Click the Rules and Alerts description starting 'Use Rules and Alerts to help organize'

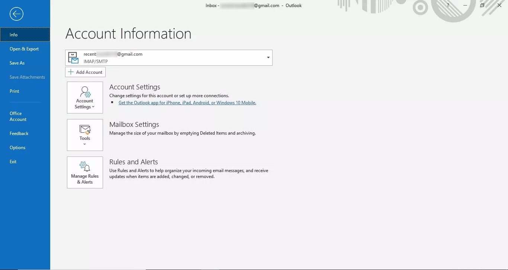pos(189,174)
